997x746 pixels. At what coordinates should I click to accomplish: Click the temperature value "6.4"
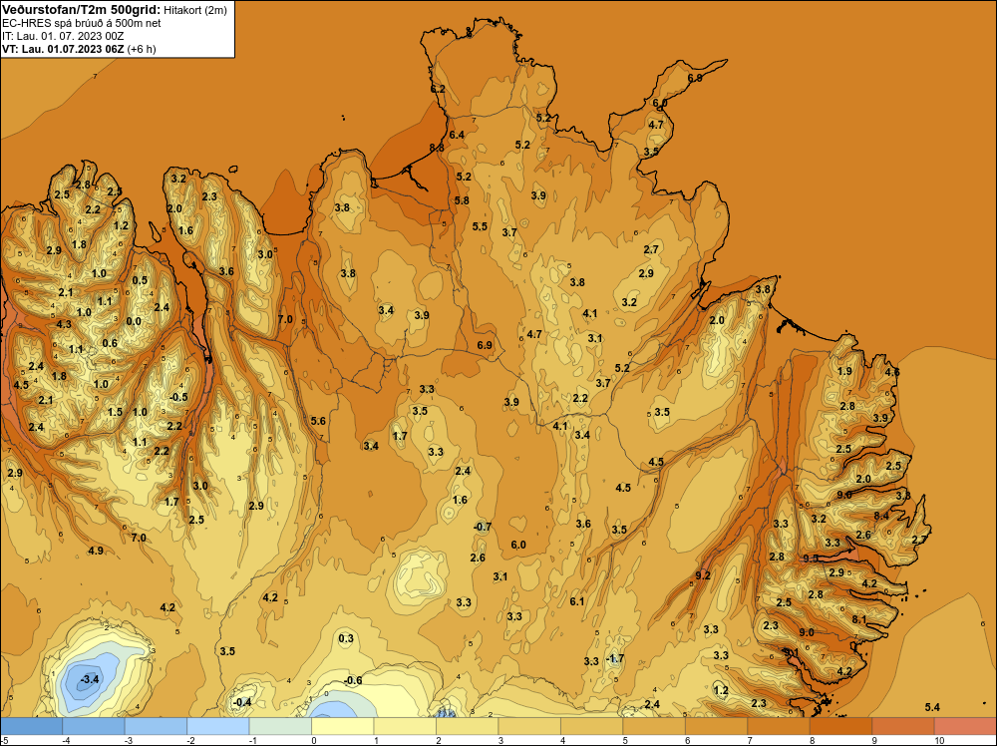click(457, 135)
